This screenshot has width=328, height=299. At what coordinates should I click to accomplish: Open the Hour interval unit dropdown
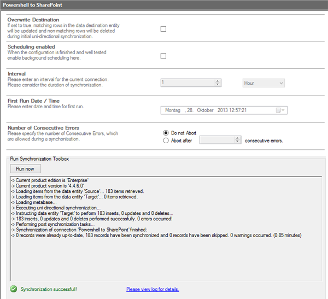263,83
